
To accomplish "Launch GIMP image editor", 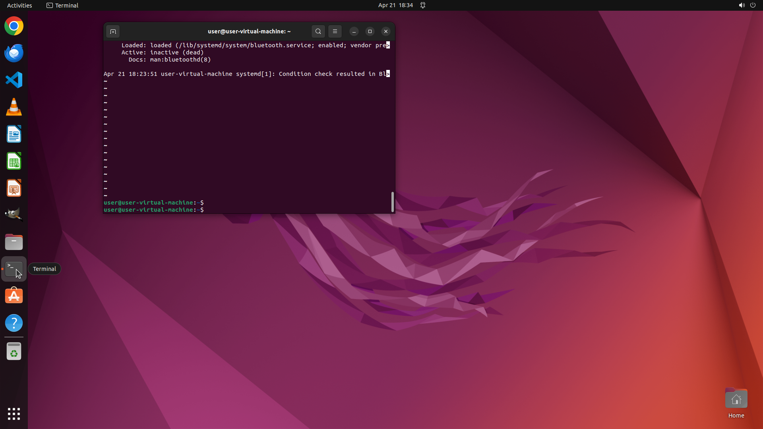I will pyautogui.click(x=14, y=214).
